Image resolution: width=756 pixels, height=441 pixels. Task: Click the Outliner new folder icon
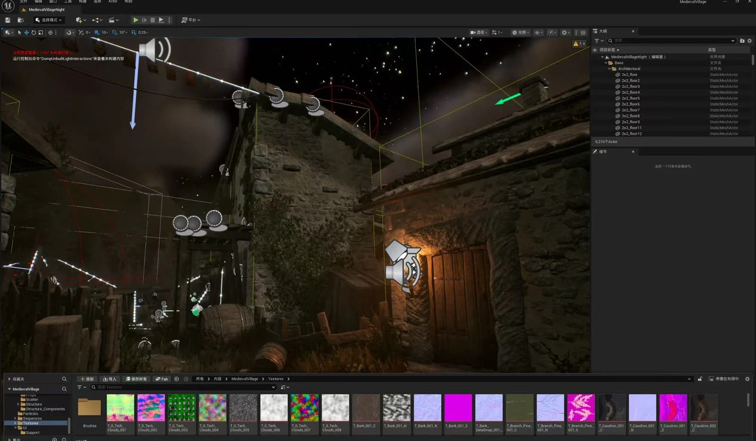click(742, 41)
